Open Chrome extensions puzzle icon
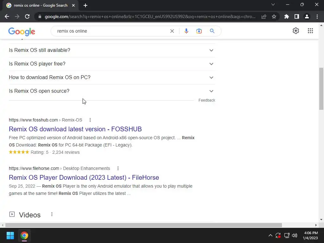Viewport: 324px width, 243px height. tap(287, 16)
